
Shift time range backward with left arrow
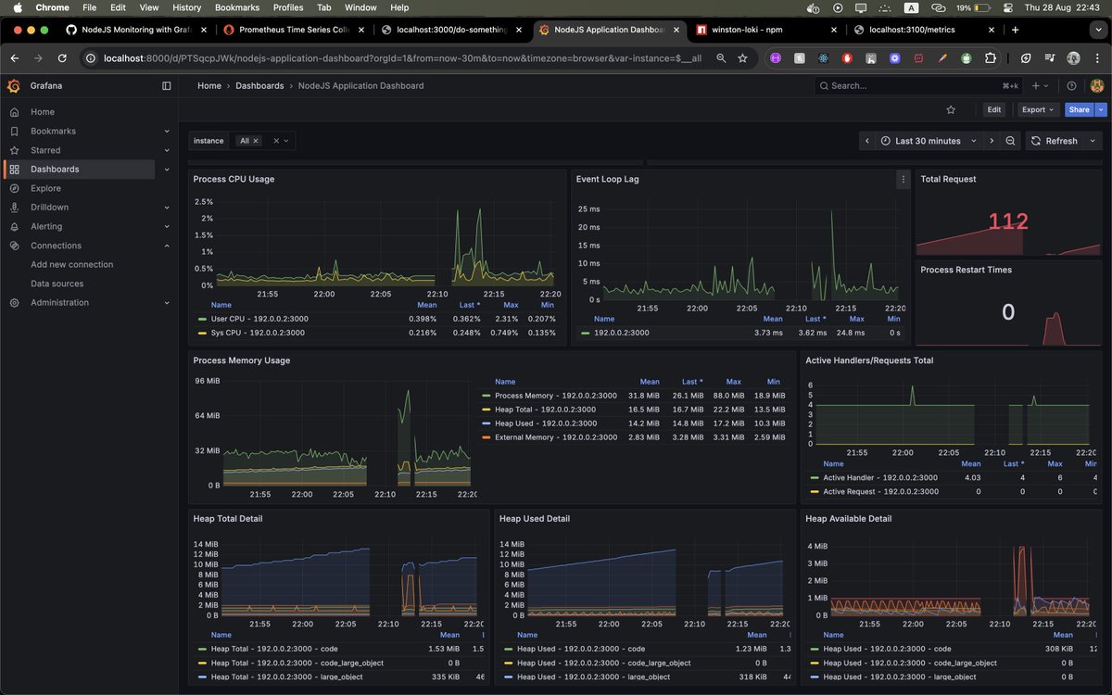point(866,141)
